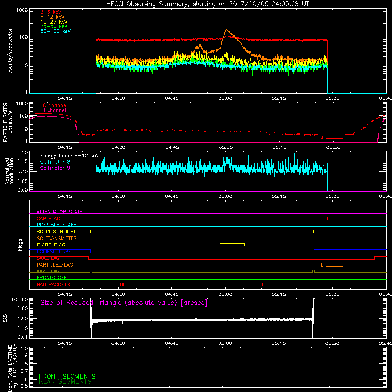392x392 pixels.
Task: Click the SC_IN_SUNLIGHT flag label
Action: (56, 231)
